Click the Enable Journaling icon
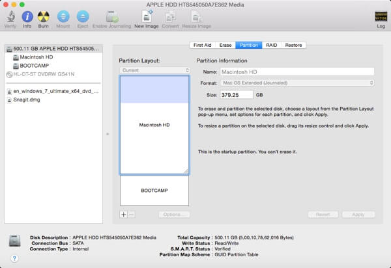The width and height of the screenshot is (391, 268). click(112, 17)
